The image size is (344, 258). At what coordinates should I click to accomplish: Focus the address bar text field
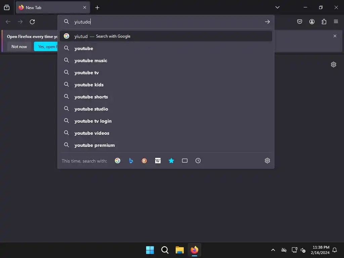[x=167, y=22]
